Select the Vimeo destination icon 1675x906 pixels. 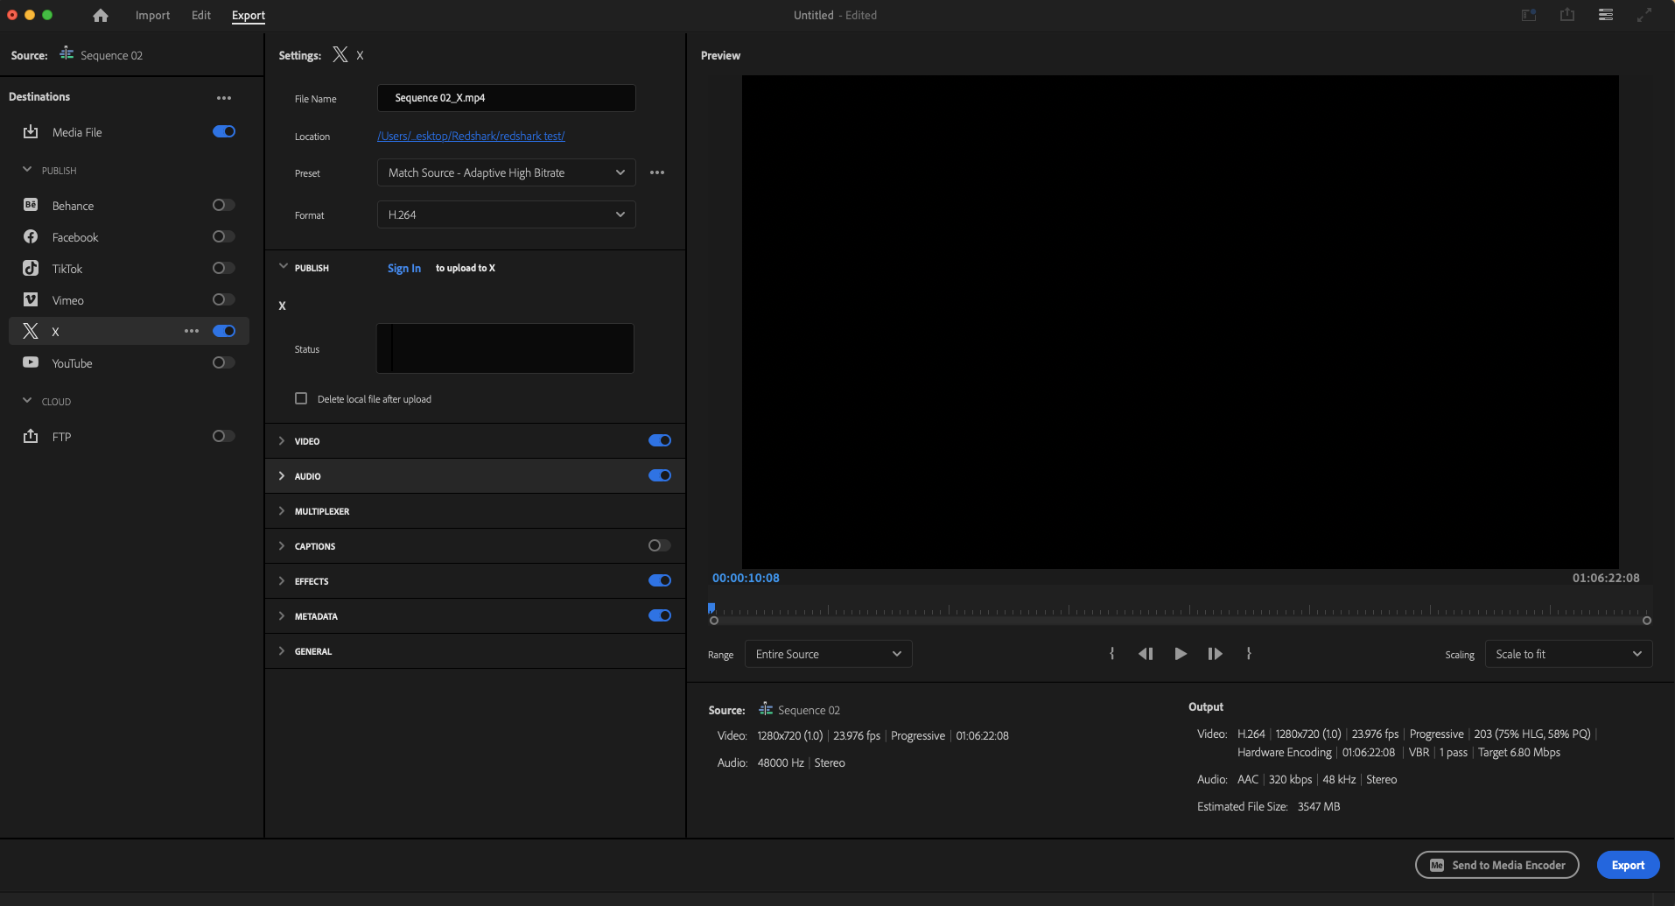click(31, 299)
